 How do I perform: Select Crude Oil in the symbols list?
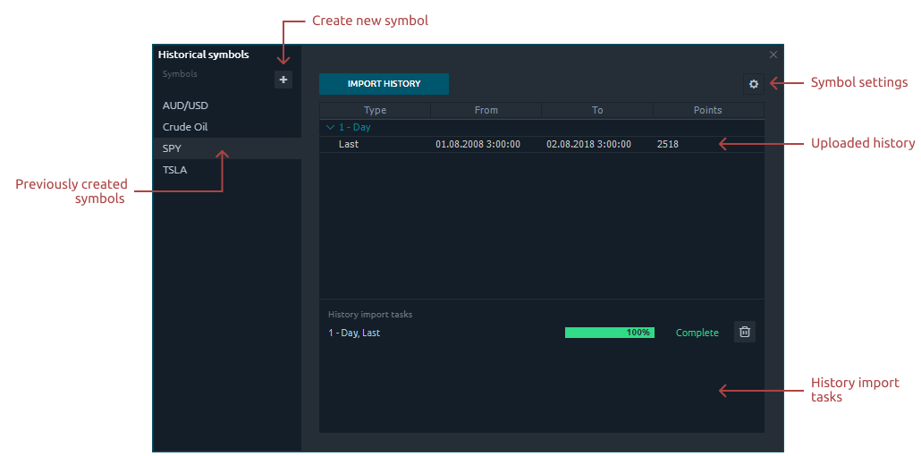(x=185, y=127)
